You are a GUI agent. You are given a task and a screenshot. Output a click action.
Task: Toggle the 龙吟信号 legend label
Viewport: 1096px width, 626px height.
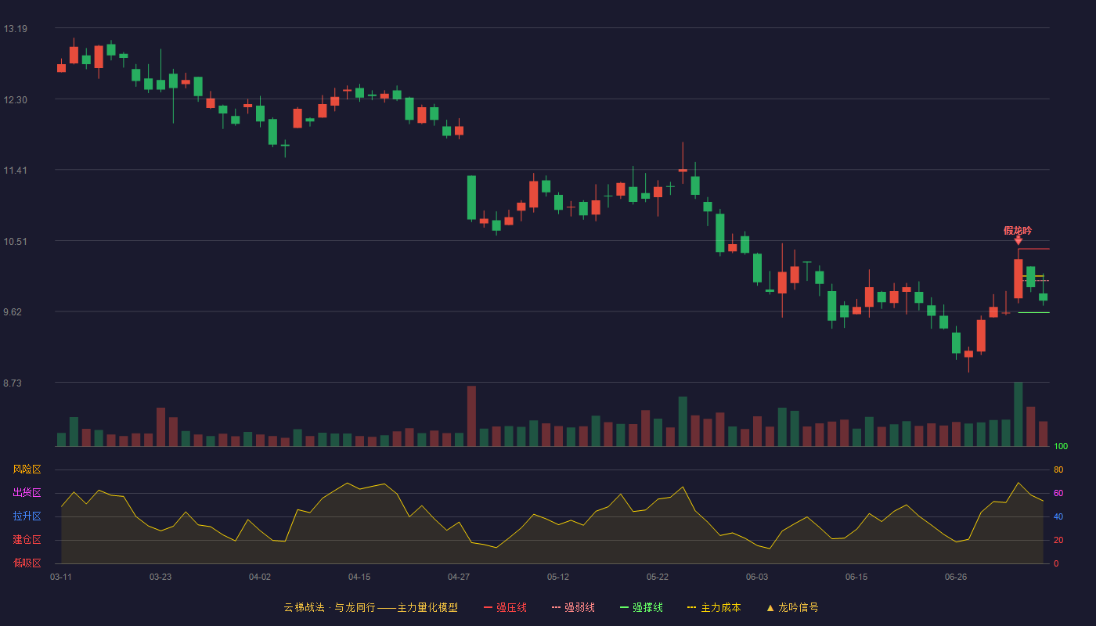click(799, 608)
